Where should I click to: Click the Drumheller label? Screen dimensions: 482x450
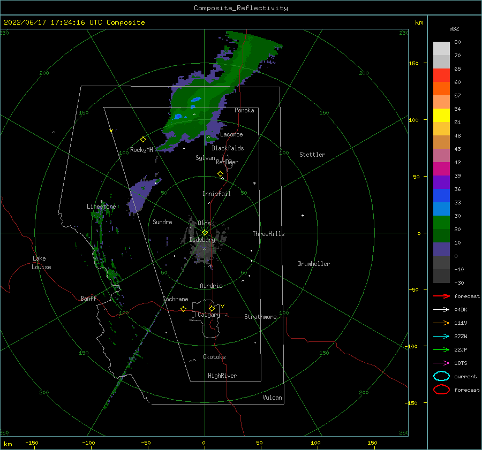coord(314,264)
